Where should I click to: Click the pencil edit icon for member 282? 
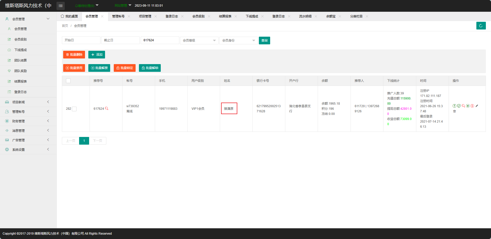tap(477, 106)
